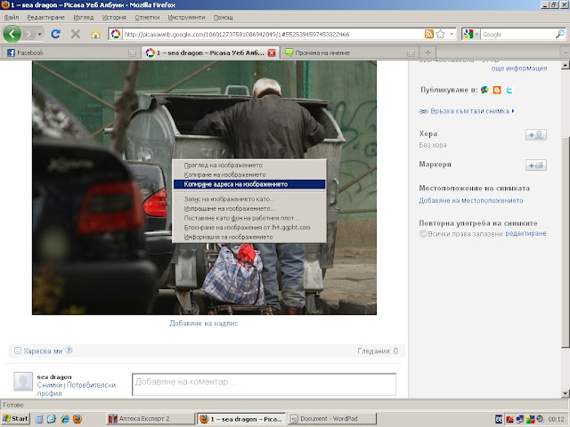
Task: Click the taskbar clock showing 00:12
Action: coord(556,419)
